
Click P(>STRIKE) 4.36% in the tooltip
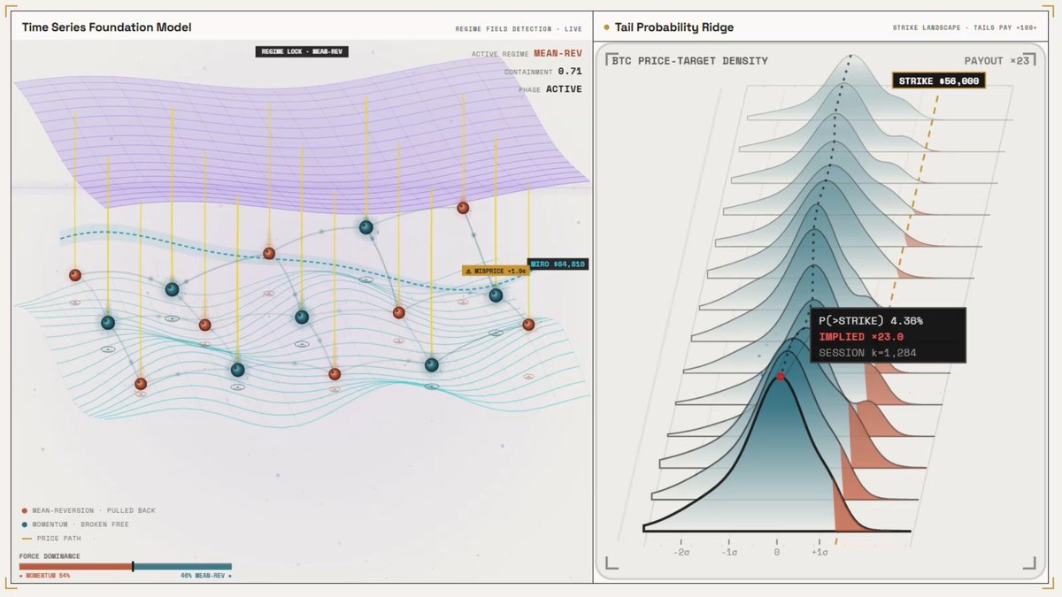pyautogui.click(x=871, y=320)
